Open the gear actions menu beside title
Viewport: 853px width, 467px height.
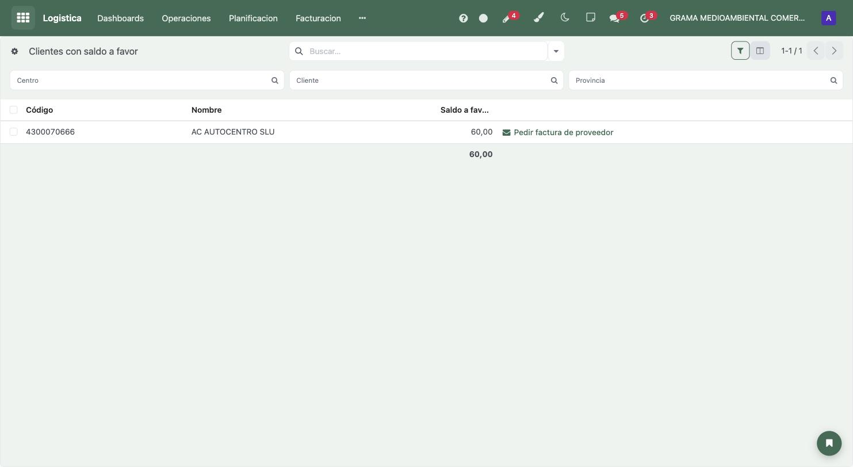click(14, 51)
